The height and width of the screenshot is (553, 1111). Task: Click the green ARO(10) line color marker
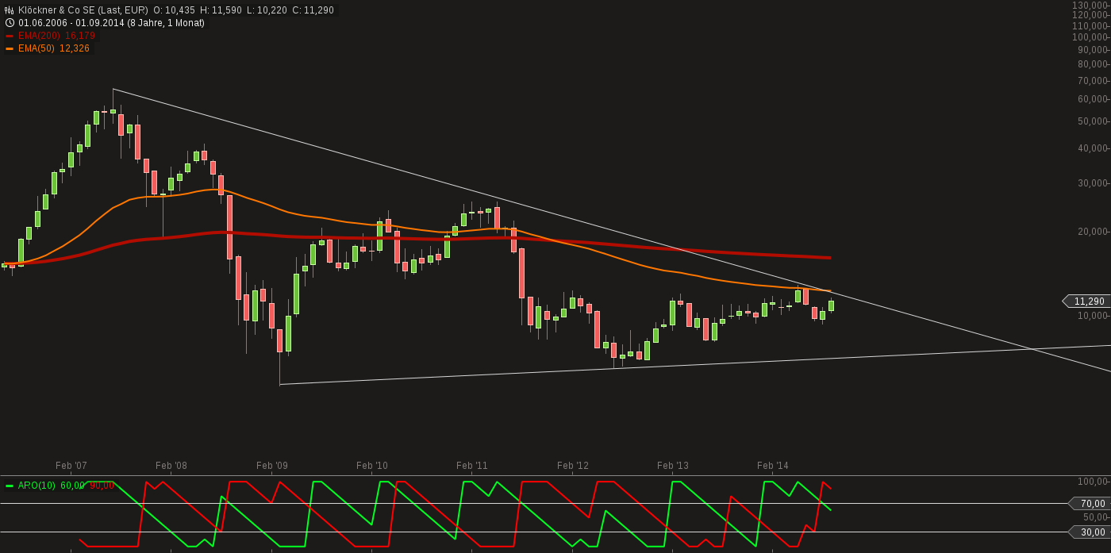[x=10, y=486]
